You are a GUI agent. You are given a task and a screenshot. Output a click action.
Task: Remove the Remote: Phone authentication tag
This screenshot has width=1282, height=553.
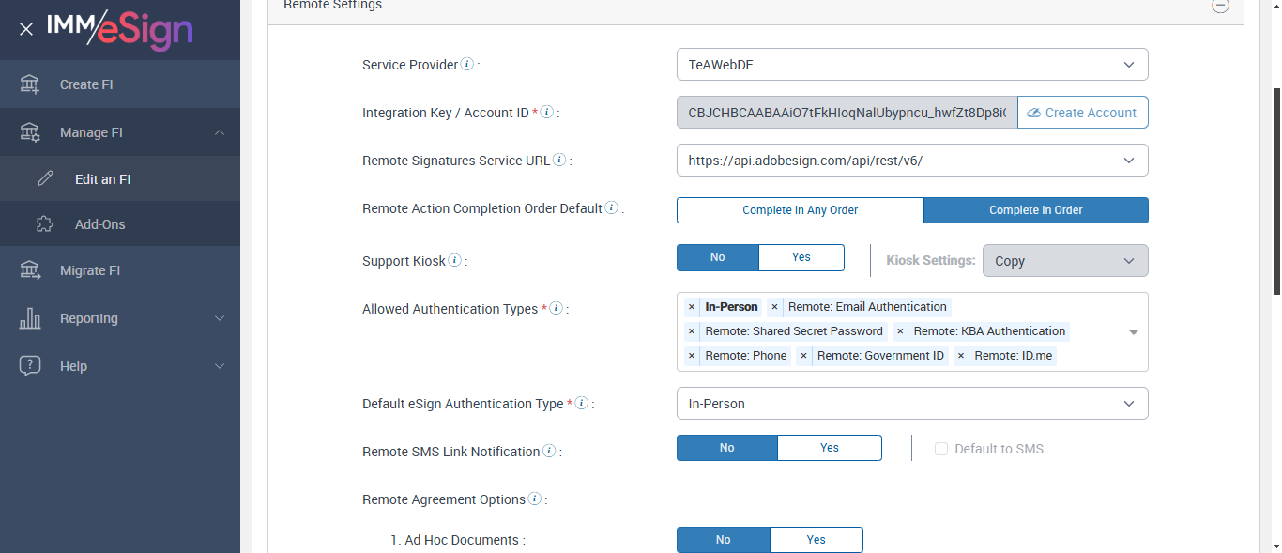(x=692, y=356)
